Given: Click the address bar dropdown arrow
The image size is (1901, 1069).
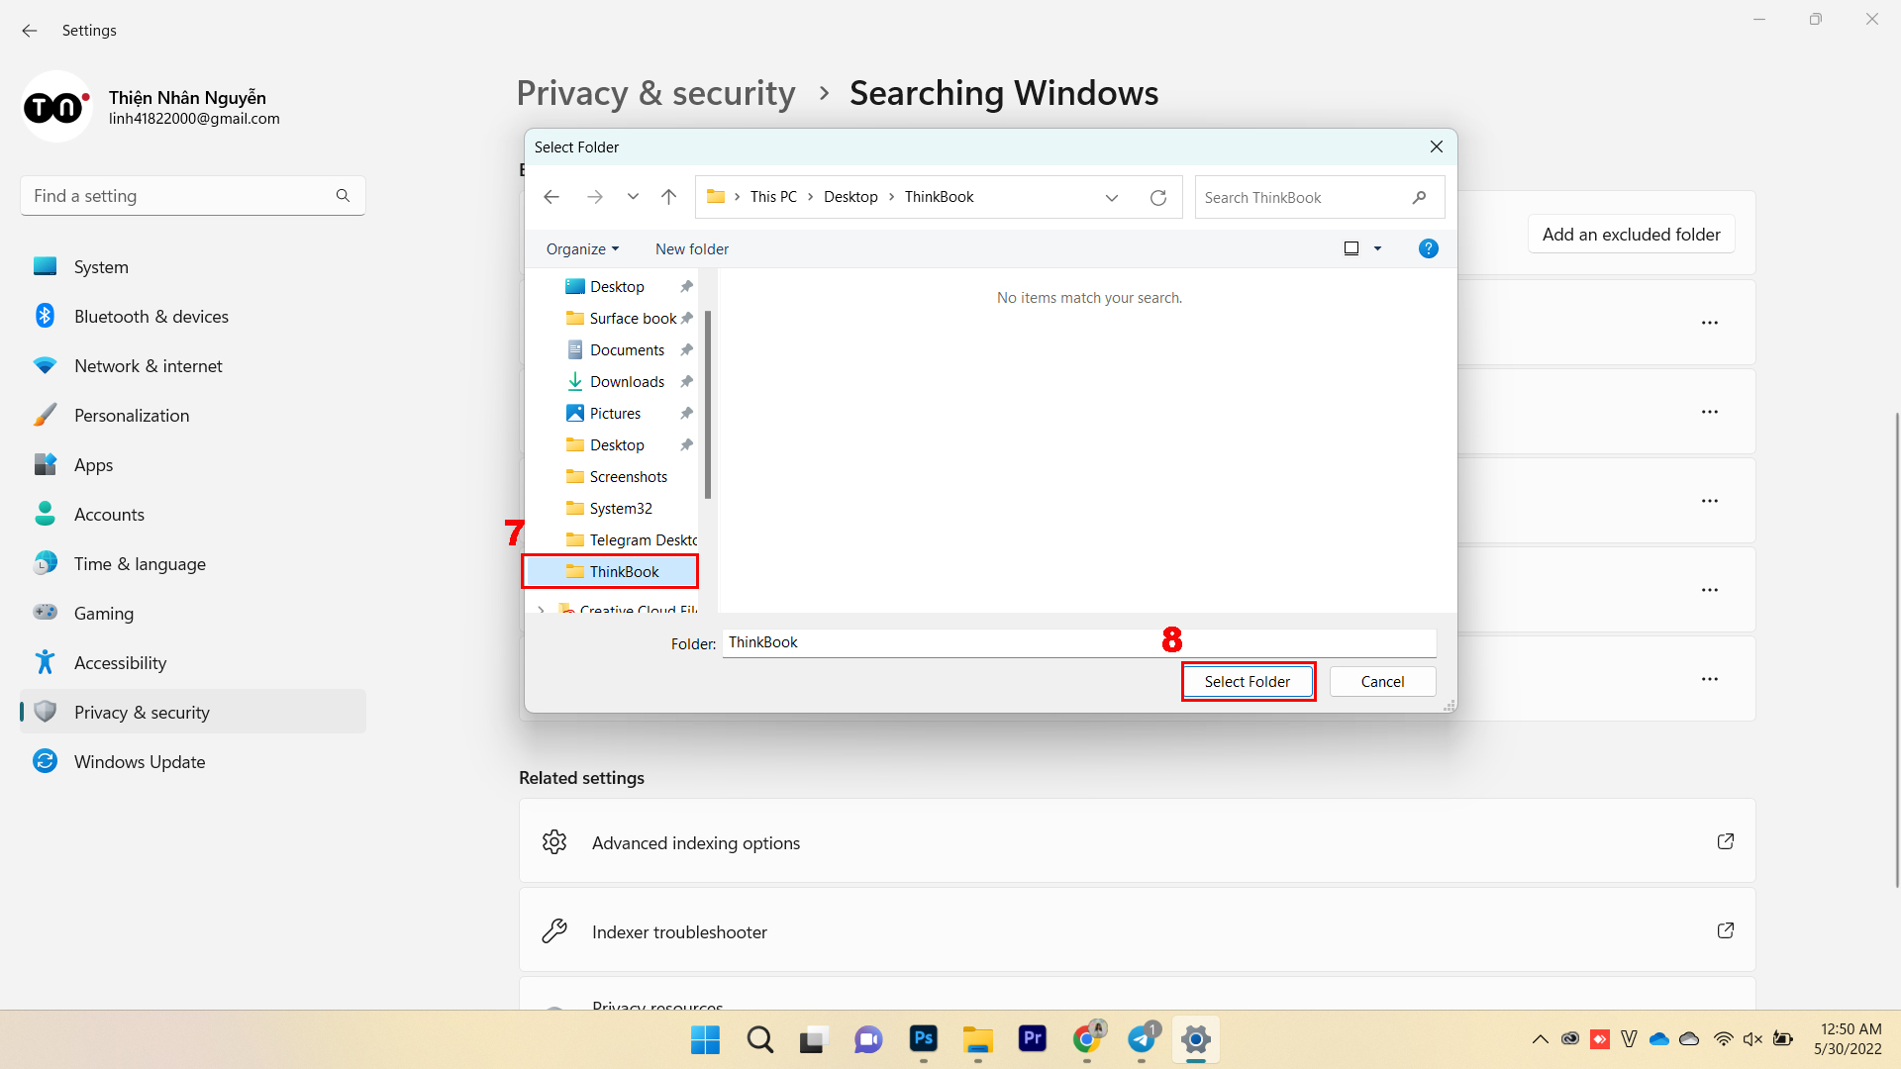Looking at the screenshot, I should pos(1111,196).
